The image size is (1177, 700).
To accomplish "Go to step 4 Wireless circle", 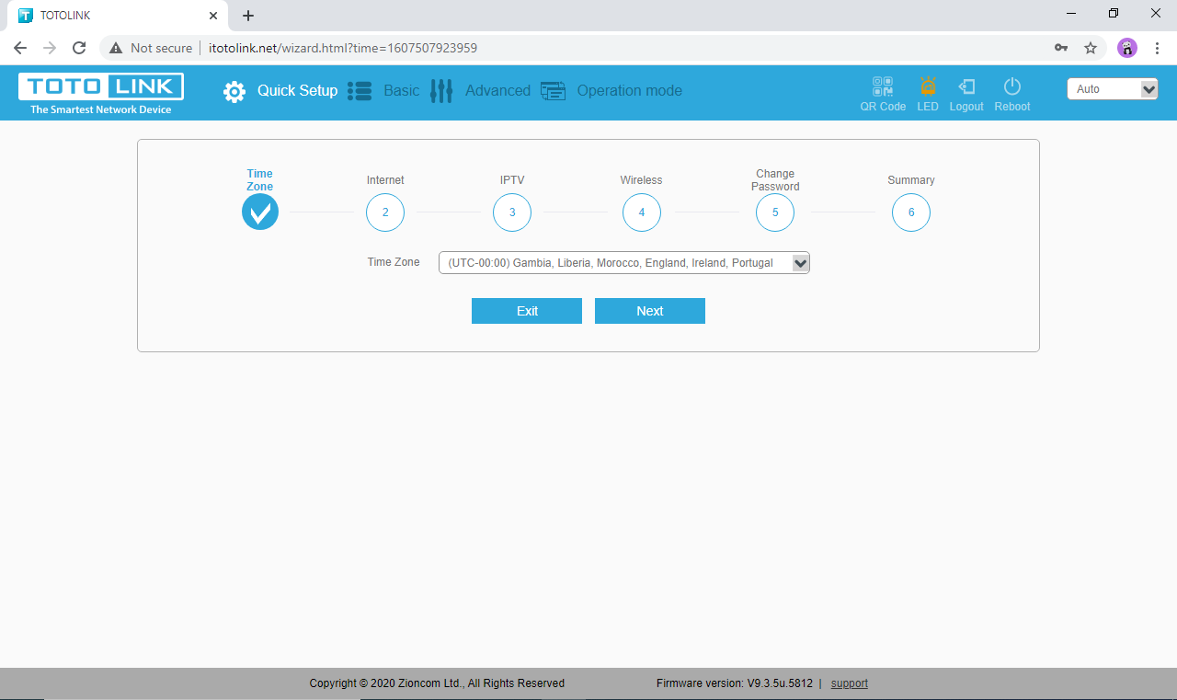I will [642, 212].
